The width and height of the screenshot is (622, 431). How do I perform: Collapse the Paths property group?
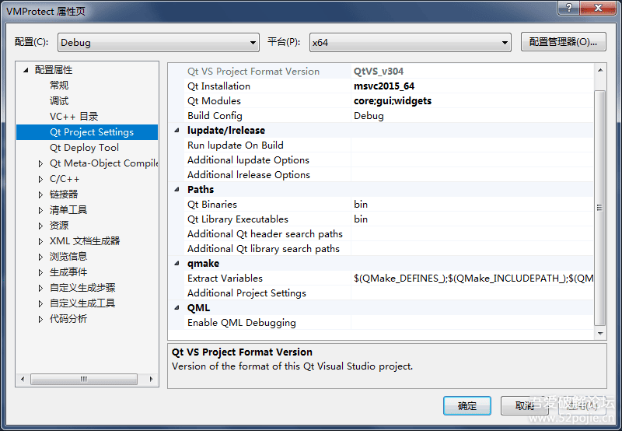(x=177, y=189)
